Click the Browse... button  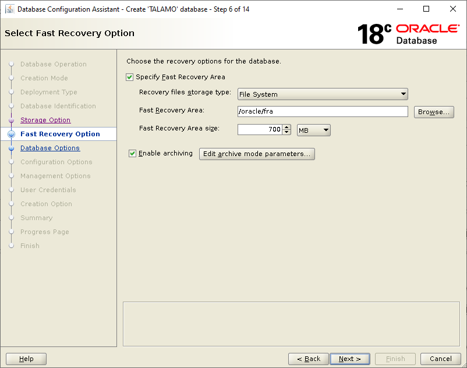point(434,112)
